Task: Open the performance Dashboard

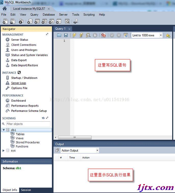Action: click(19, 101)
